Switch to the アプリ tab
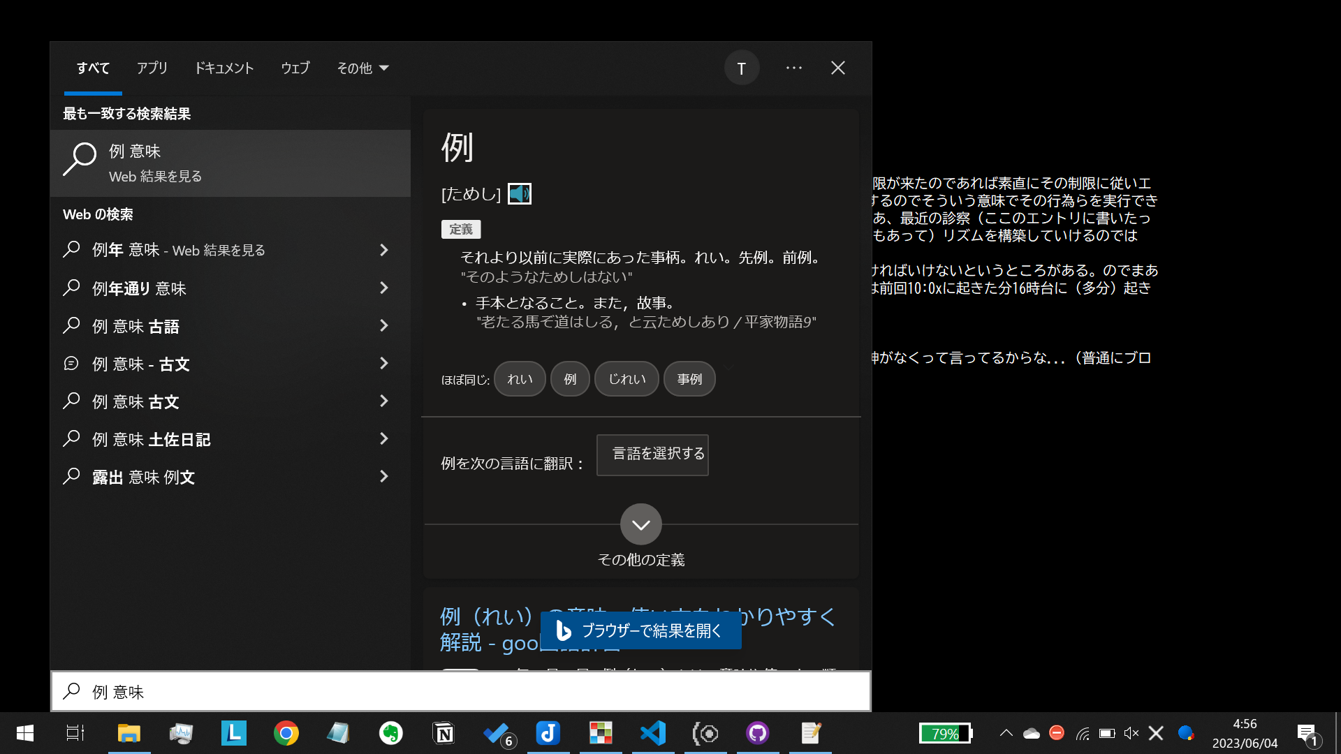Image resolution: width=1341 pixels, height=754 pixels. pos(152,68)
